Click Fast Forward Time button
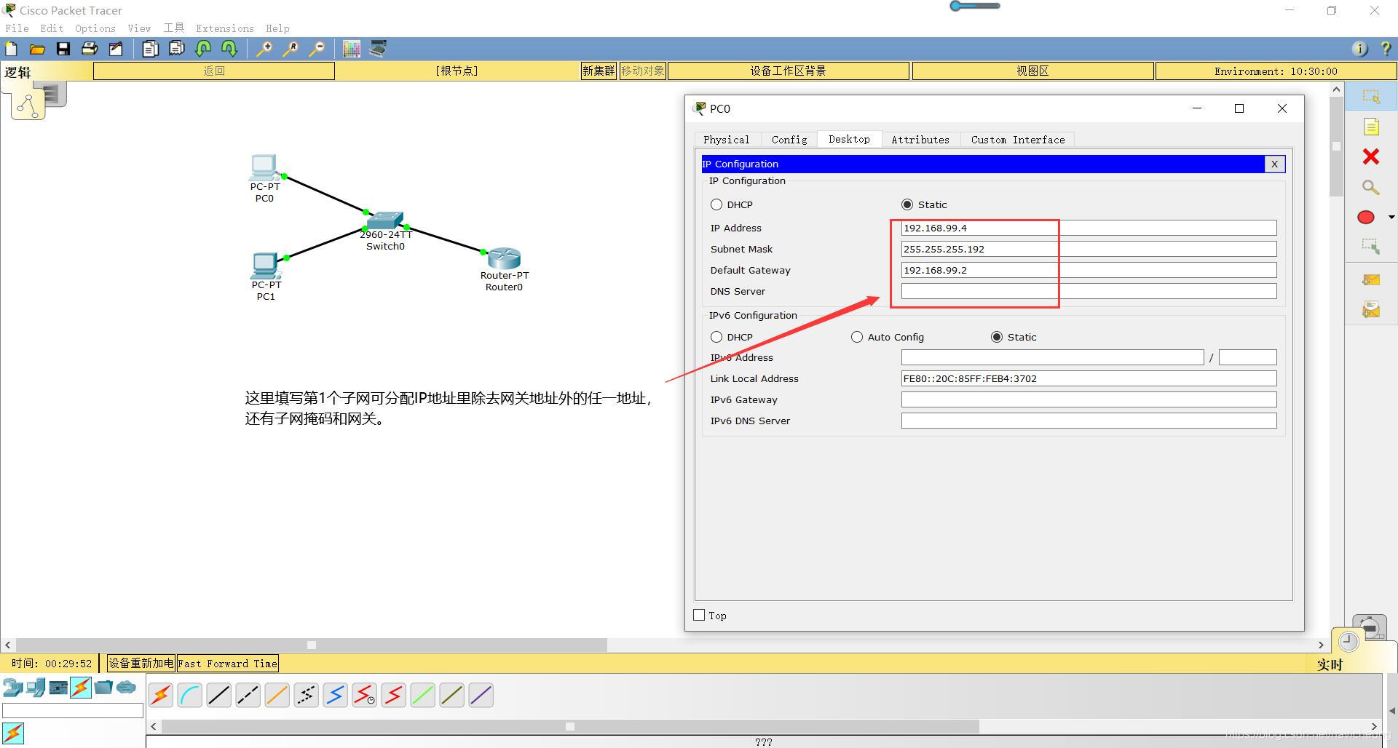1398x748 pixels. [228, 663]
